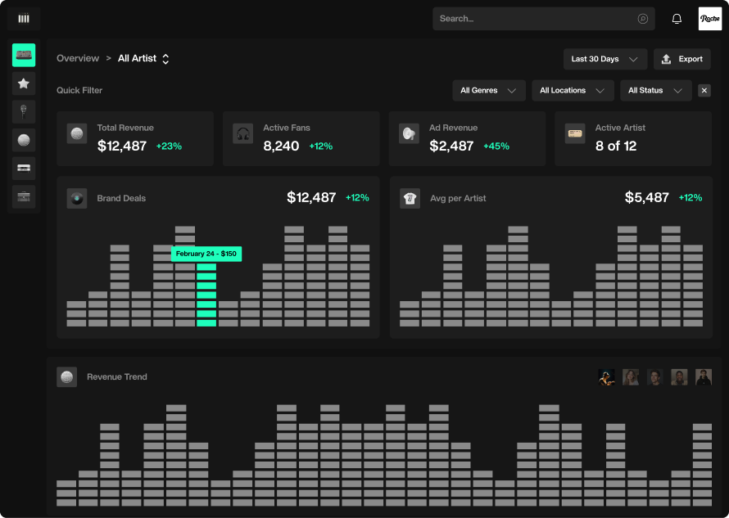729x518 pixels.
Task: Click the Revenue Trend title
Action: tap(117, 376)
